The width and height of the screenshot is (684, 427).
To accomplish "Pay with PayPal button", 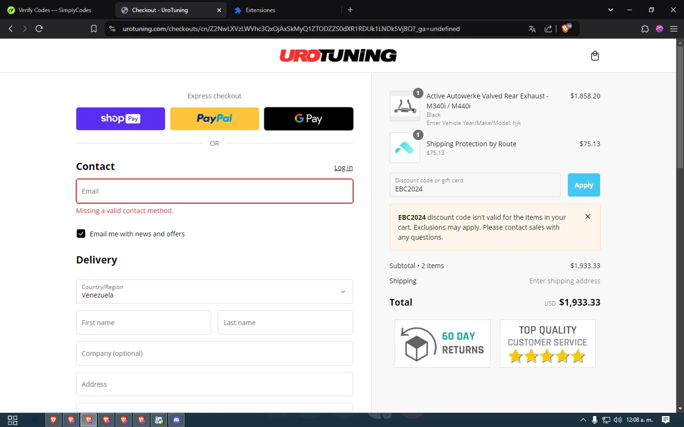I will pos(214,119).
